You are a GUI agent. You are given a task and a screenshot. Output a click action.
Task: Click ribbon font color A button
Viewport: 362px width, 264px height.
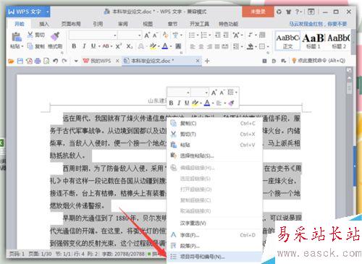click(165, 46)
